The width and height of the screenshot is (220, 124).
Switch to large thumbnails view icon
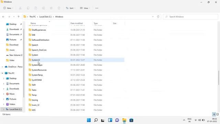coord(218,114)
